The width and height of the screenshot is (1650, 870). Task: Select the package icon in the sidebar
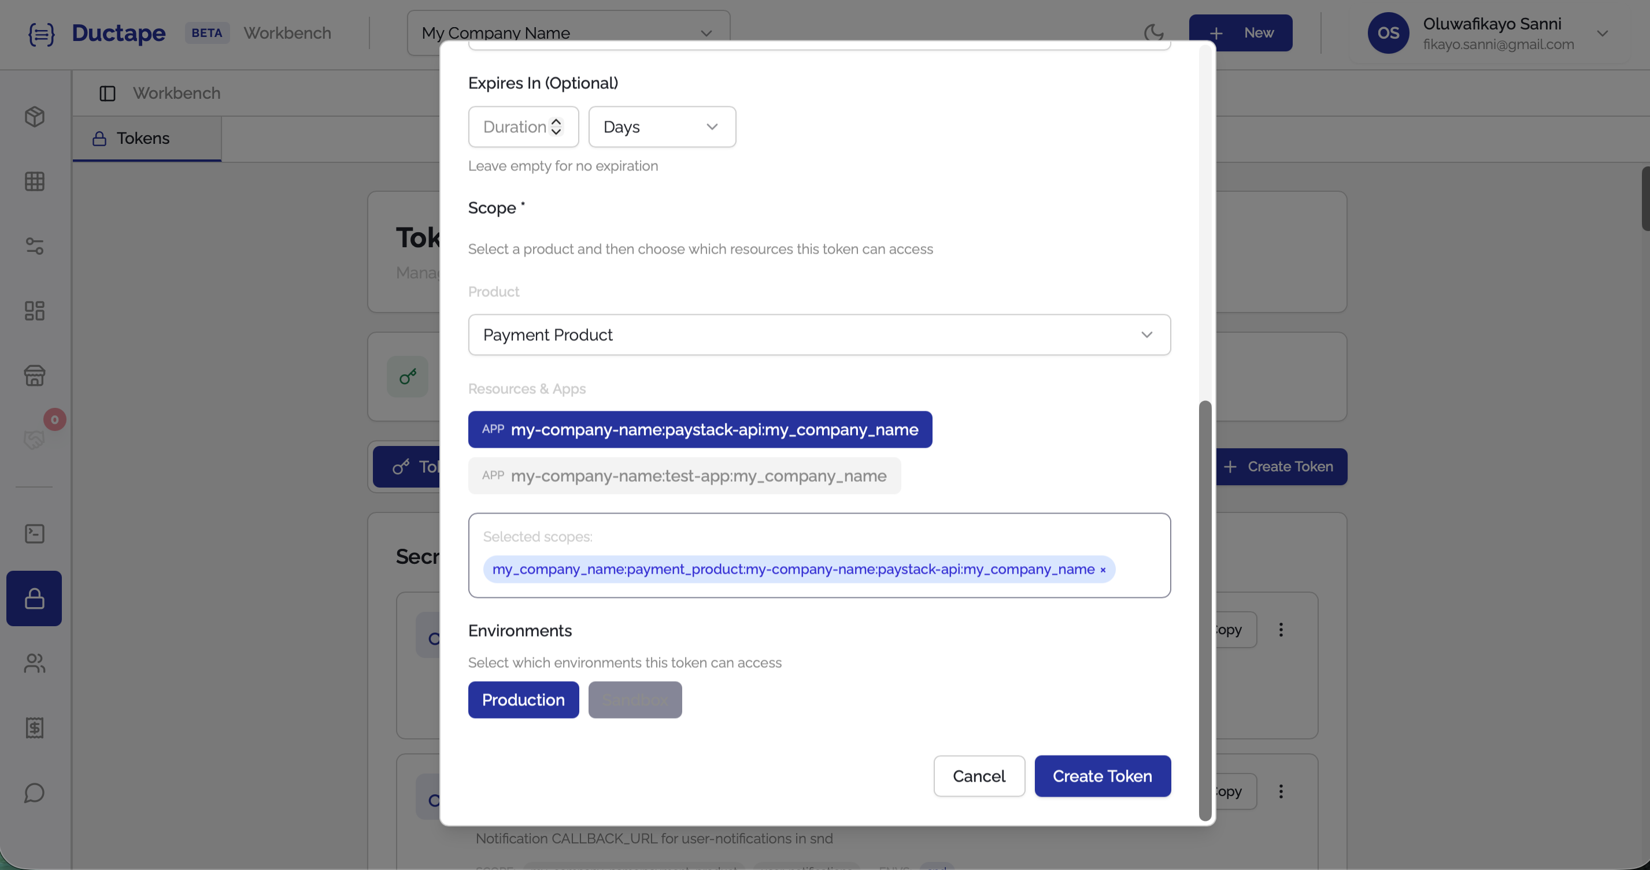pyautogui.click(x=34, y=117)
